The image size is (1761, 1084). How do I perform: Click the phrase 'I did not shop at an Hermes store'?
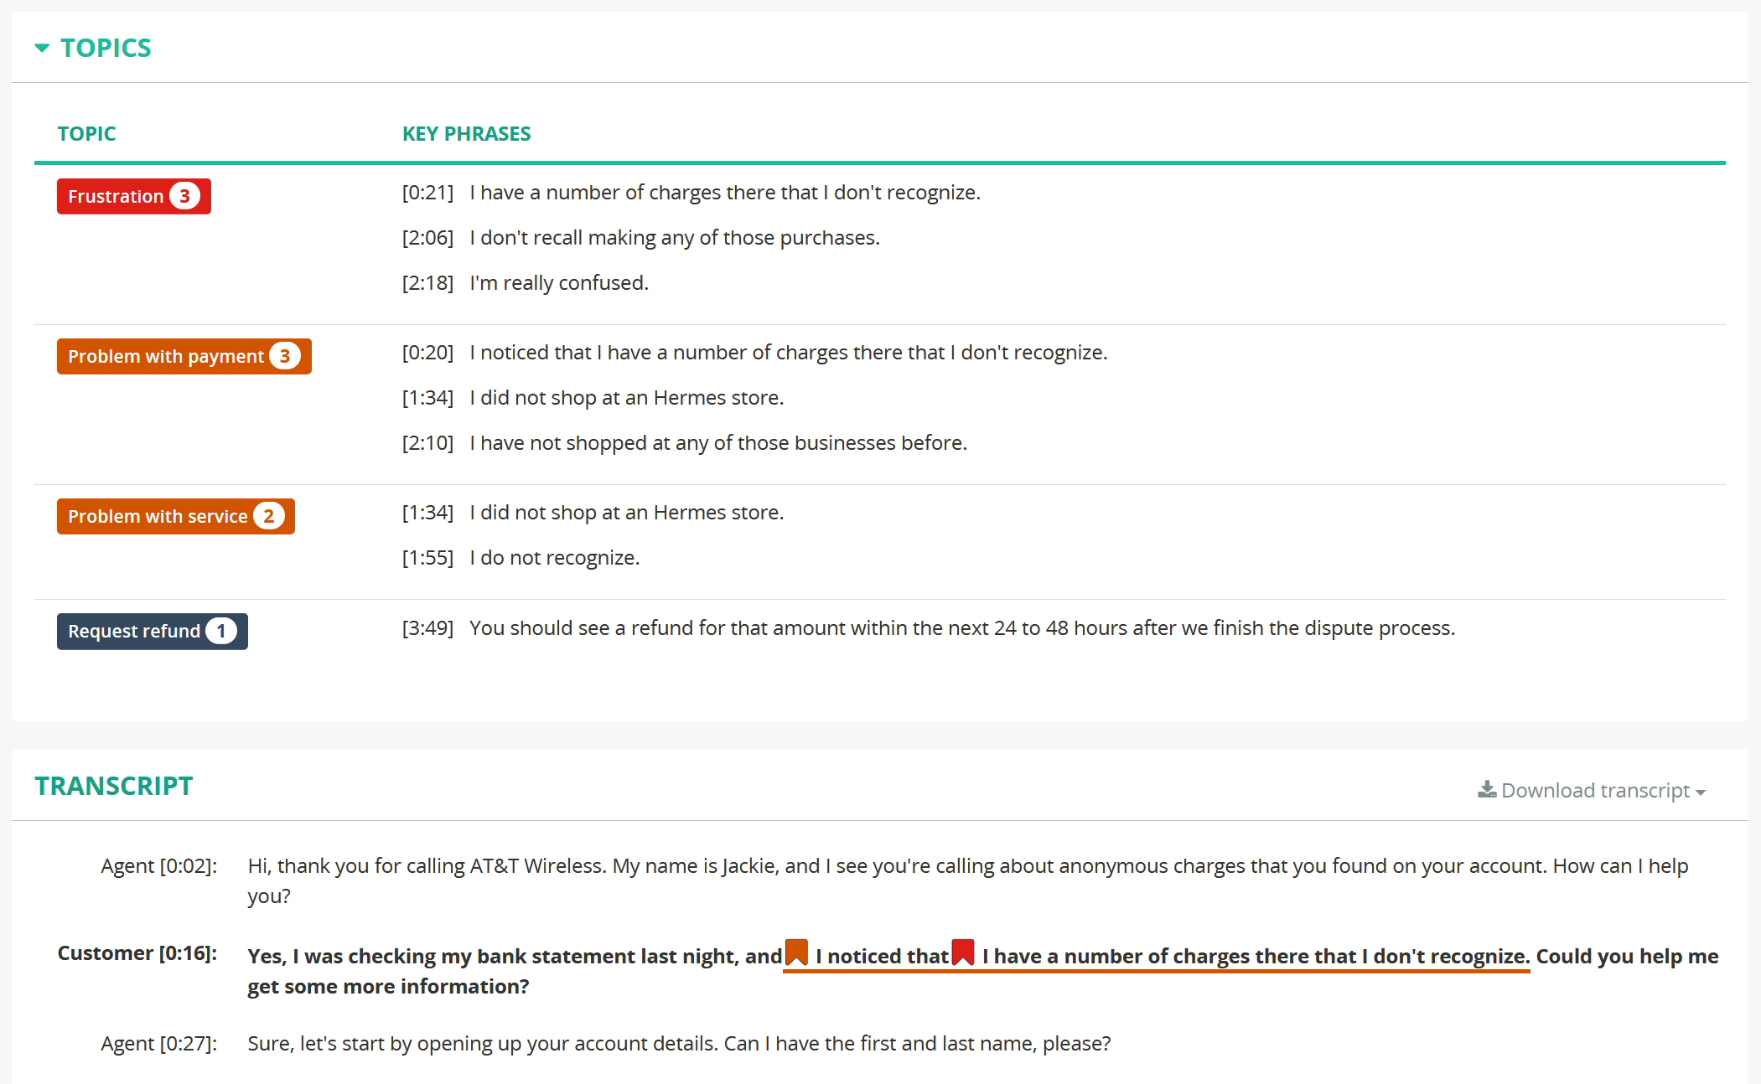point(626,397)
